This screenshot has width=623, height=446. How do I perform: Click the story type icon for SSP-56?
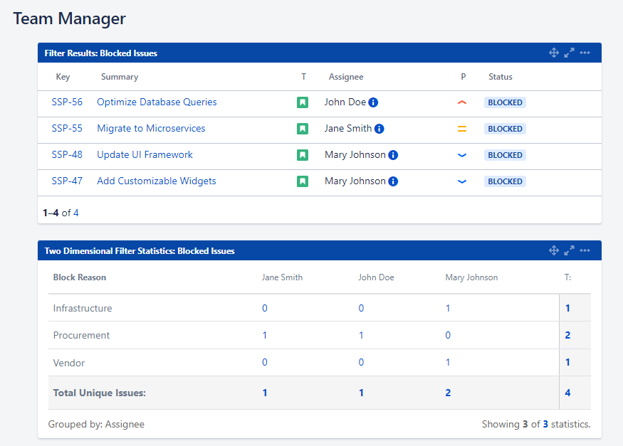coord(303,102)
